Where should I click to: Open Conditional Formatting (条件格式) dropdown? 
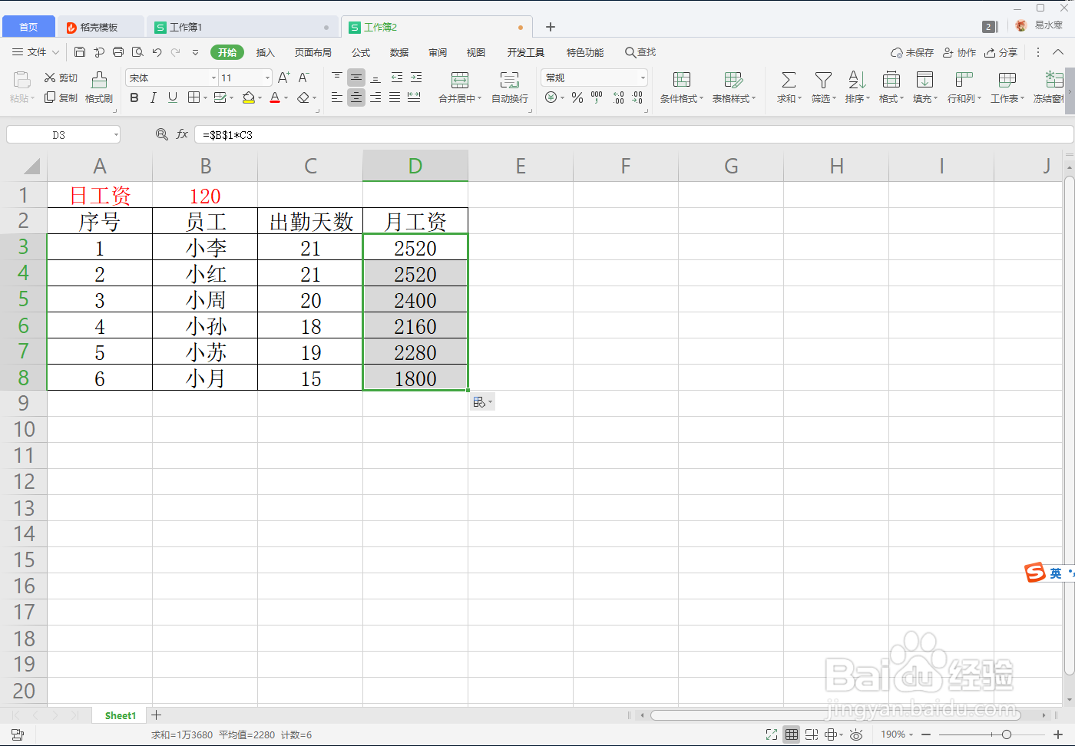coord(682,87)
